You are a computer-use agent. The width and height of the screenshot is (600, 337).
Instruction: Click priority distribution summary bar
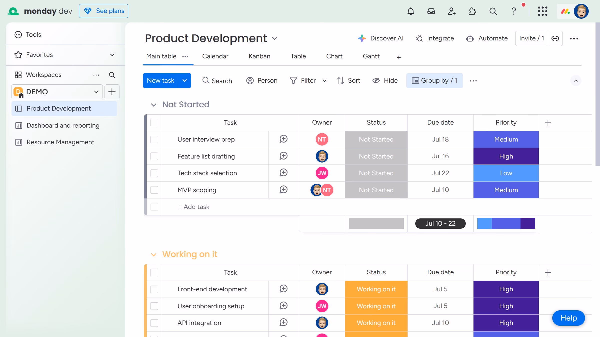506,223
